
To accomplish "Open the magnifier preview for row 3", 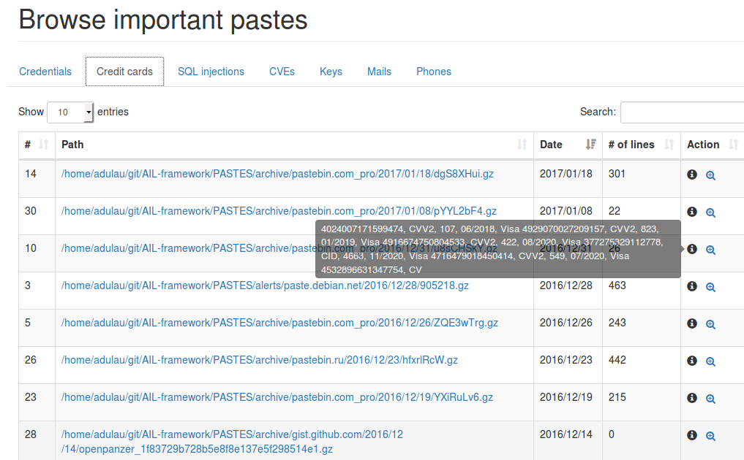I will 710,287.
